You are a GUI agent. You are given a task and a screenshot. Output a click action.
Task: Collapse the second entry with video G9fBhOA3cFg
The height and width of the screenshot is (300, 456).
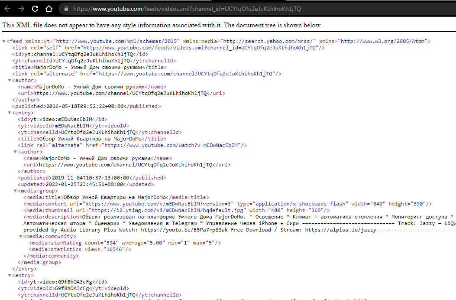point(10,275)
